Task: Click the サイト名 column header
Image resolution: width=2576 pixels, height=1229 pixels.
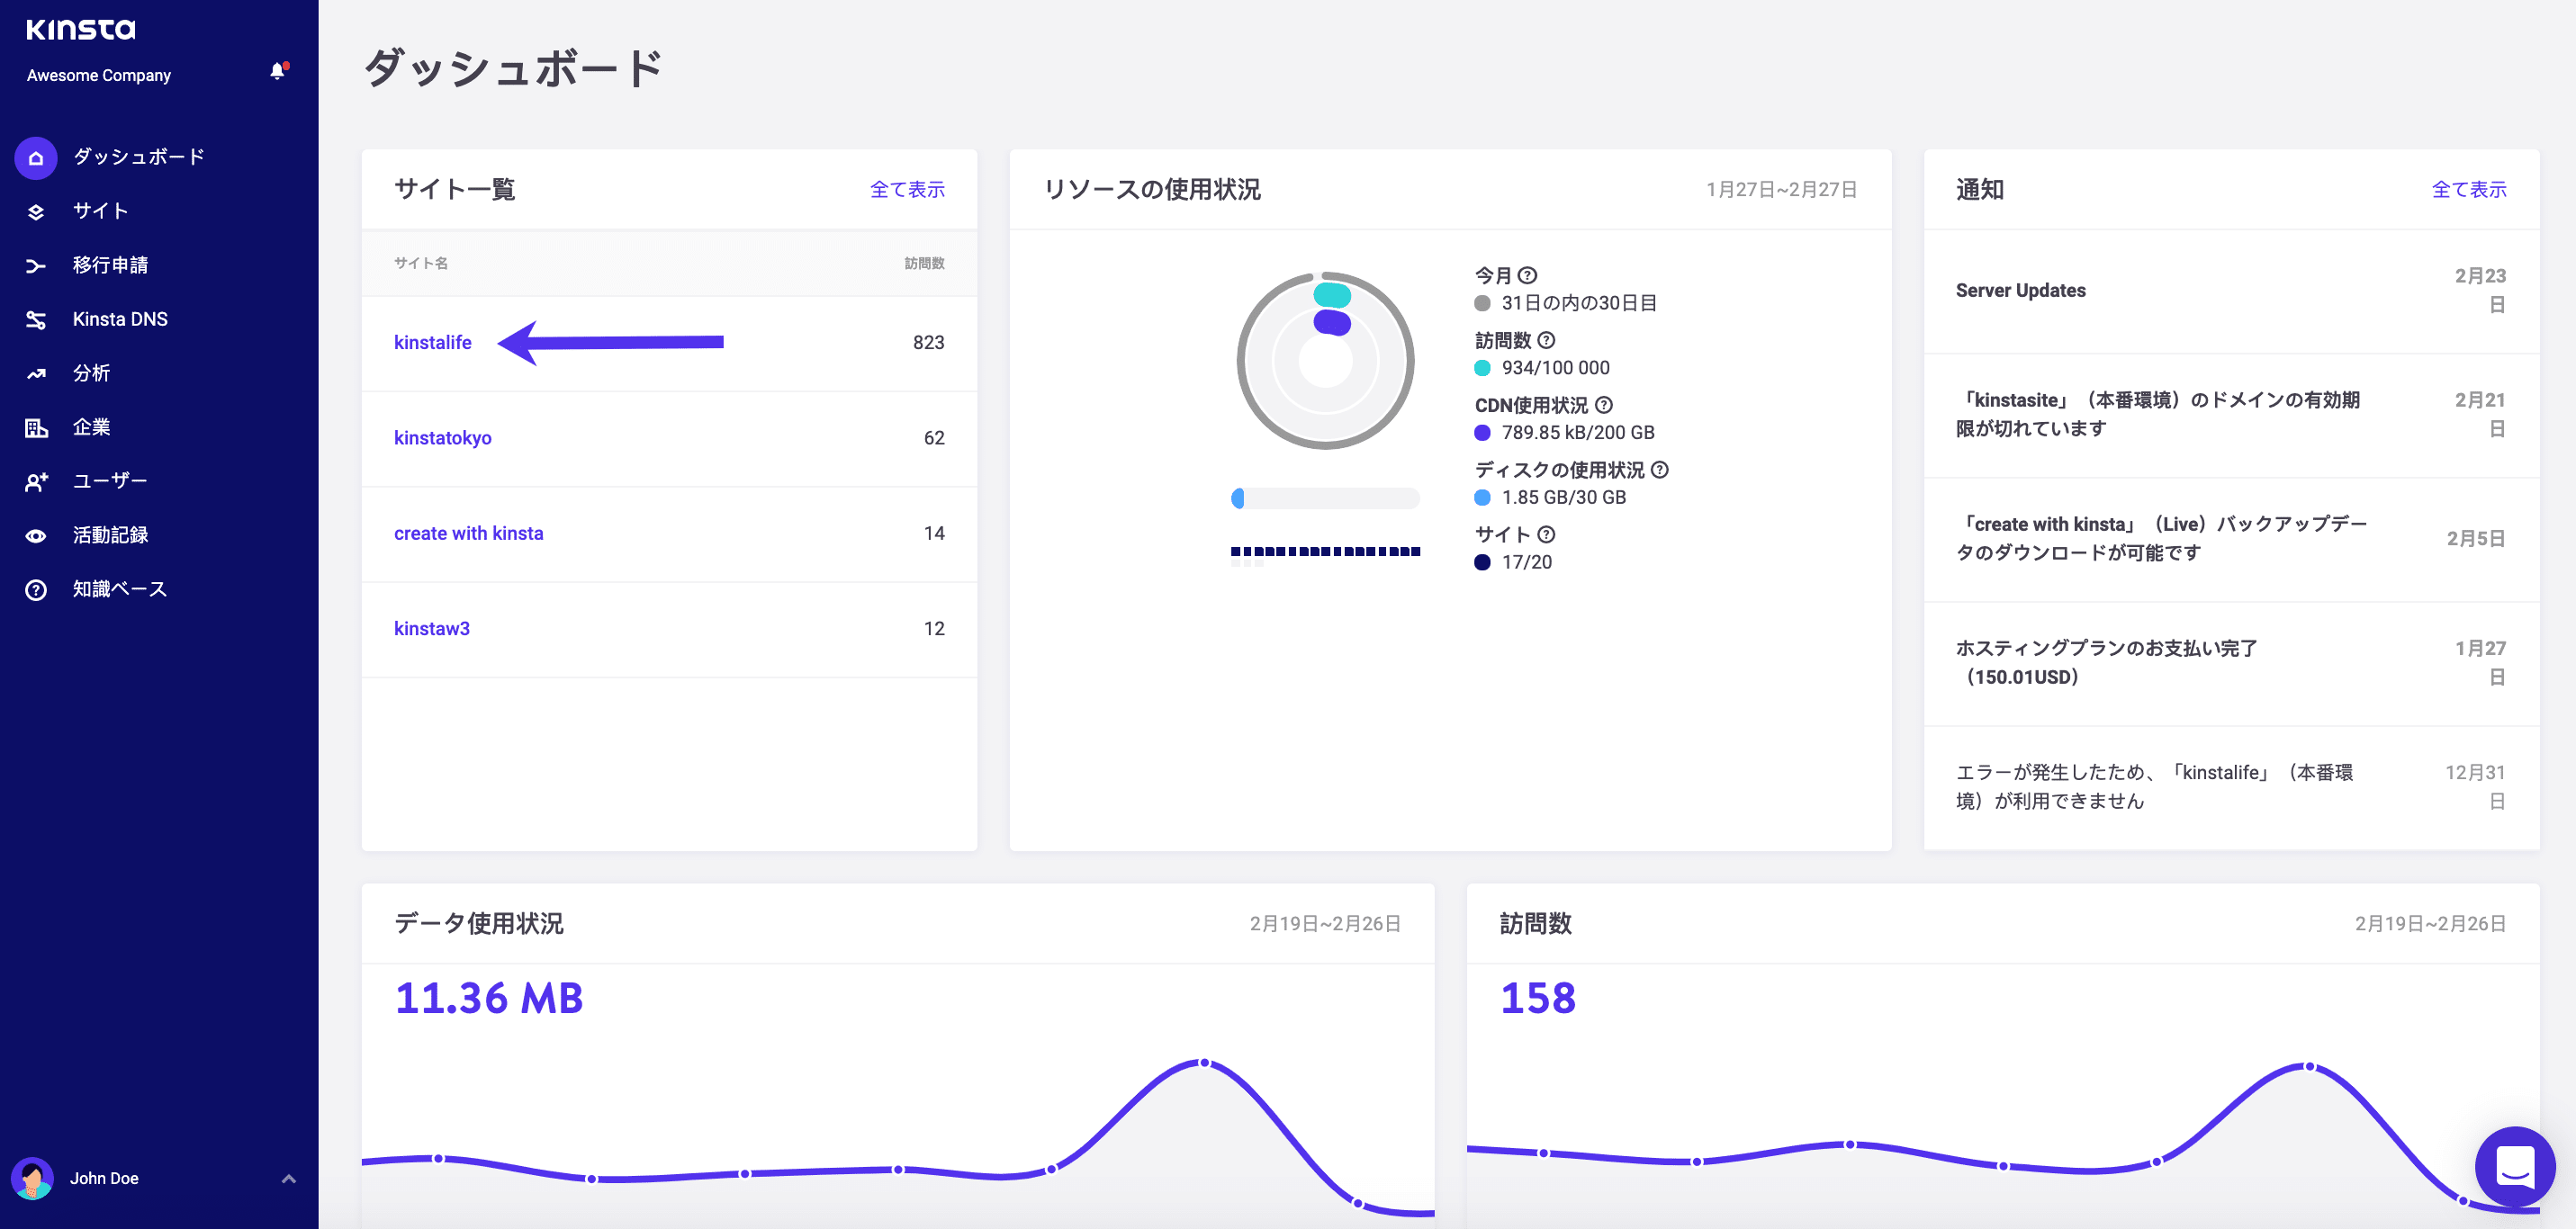Action: pos(420,263)
